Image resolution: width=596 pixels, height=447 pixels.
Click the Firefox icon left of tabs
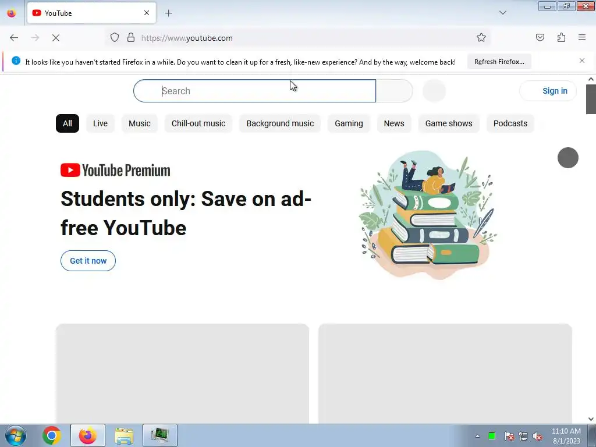point(12,13)
